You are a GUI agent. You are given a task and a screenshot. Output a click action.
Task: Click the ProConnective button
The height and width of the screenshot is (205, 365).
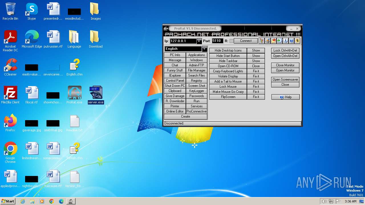tap(196, 111)
